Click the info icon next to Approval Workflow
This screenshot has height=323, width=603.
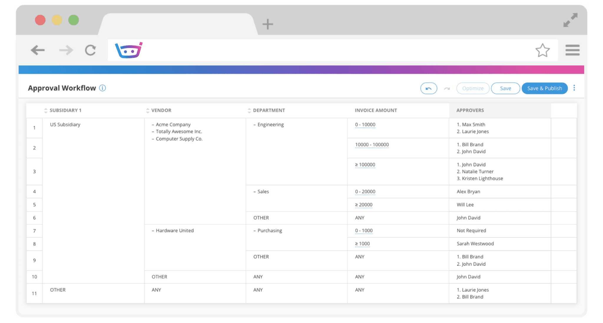coord(102,88)
